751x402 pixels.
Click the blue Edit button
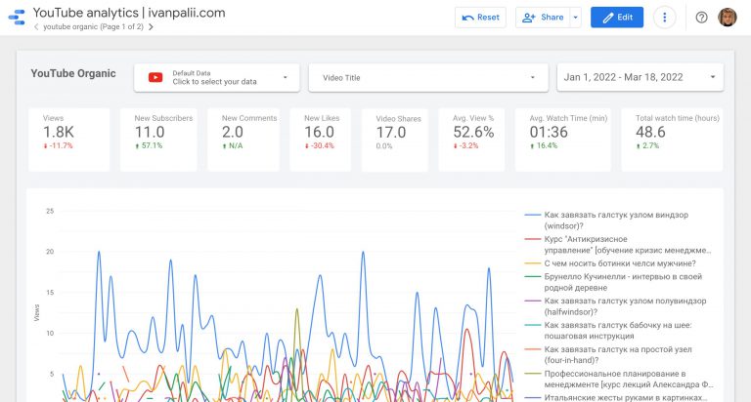(617, 18)
